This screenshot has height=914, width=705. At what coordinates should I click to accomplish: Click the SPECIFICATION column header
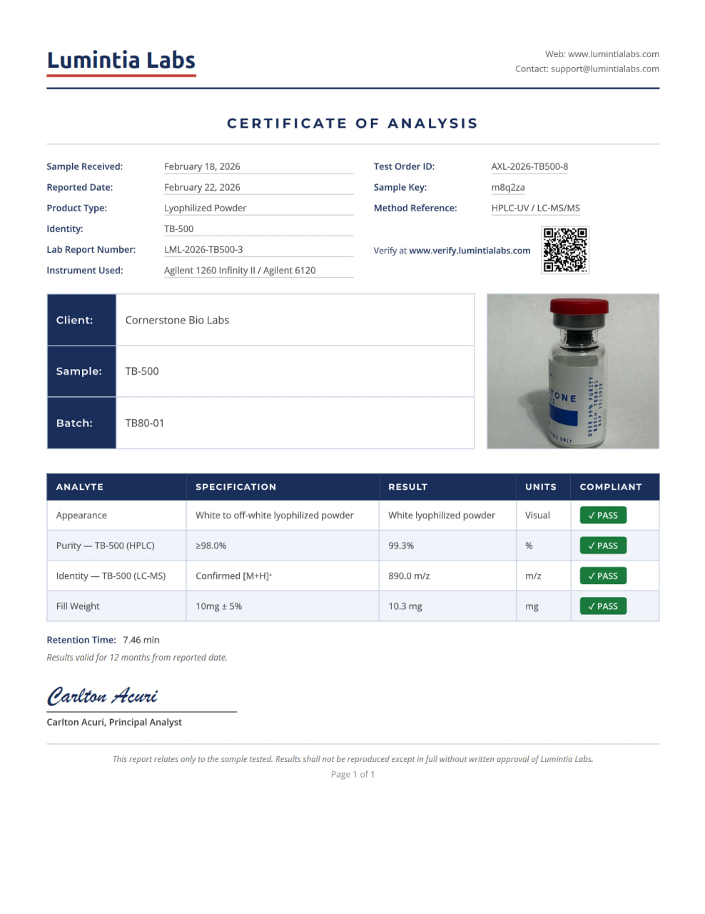coord(236,487)
